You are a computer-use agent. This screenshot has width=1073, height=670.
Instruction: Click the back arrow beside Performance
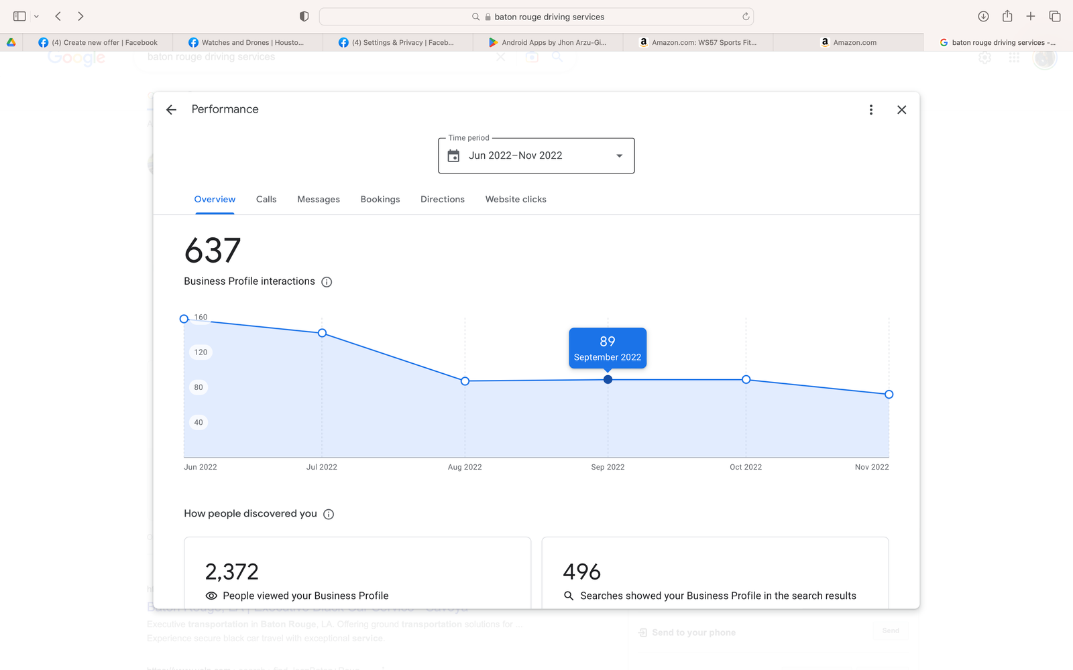tap(172, 110)
